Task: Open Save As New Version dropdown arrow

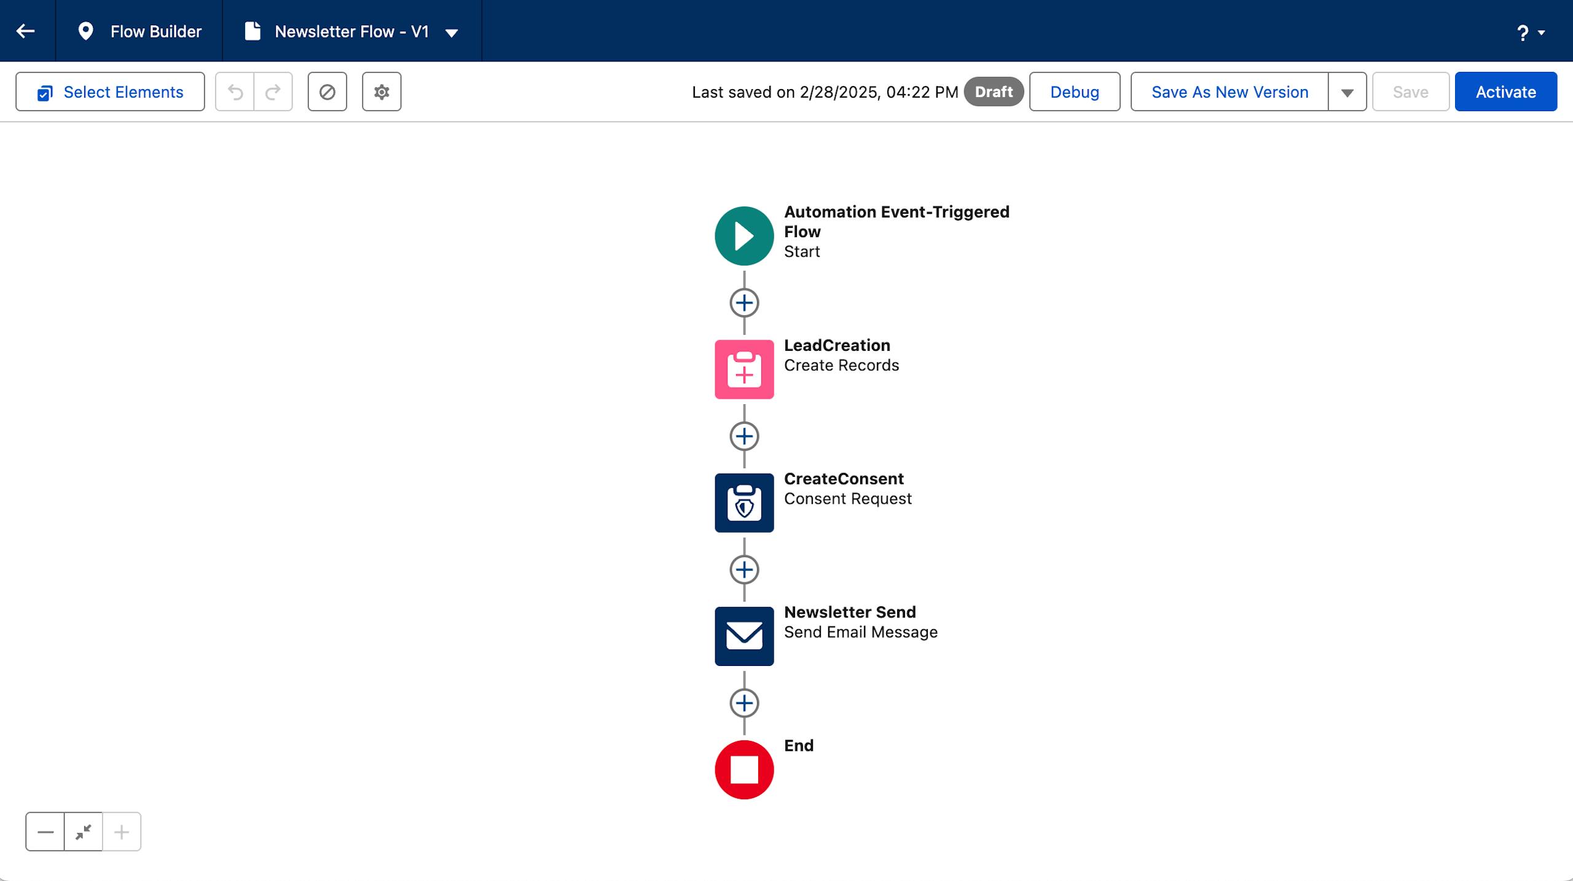Action: point(1347,92)
